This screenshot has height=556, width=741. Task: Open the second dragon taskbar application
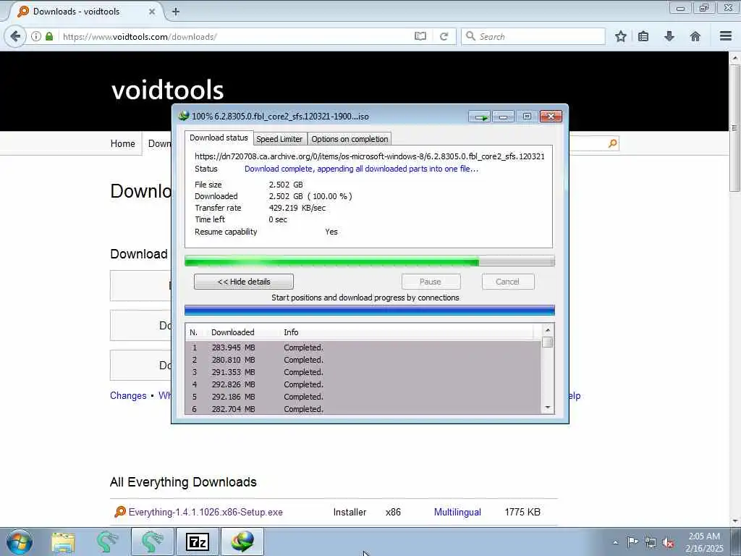click(152, 542)
